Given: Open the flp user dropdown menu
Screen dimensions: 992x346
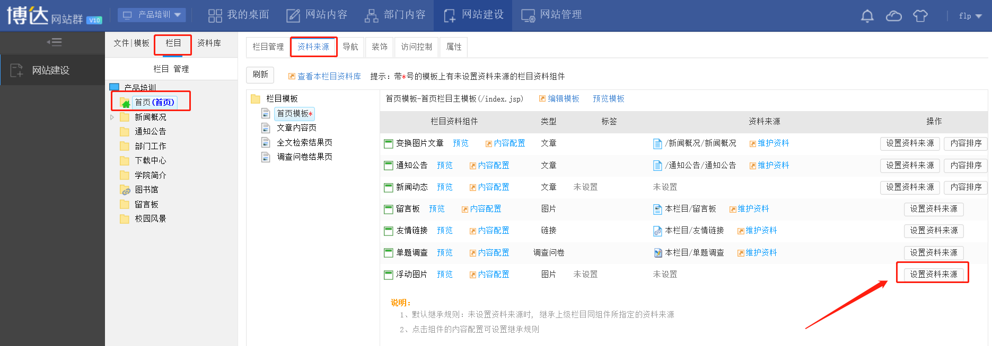Looking at the screenshot, I should pos(970,16).
